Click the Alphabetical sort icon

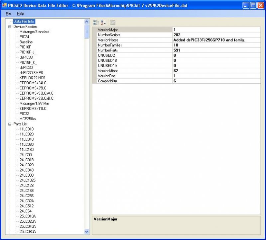tap(103, 22)
